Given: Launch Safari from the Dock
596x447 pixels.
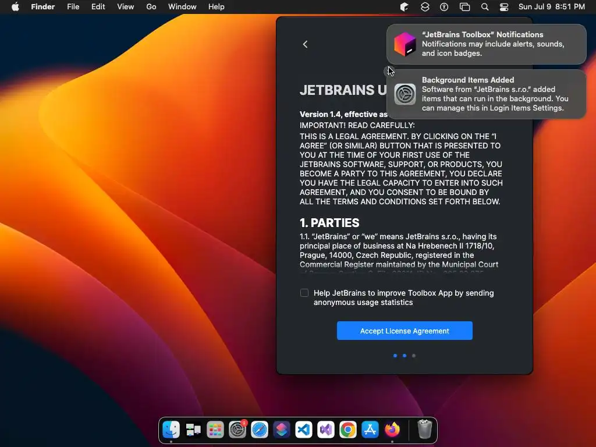Looking at the screenshot, I should (260, 430).
